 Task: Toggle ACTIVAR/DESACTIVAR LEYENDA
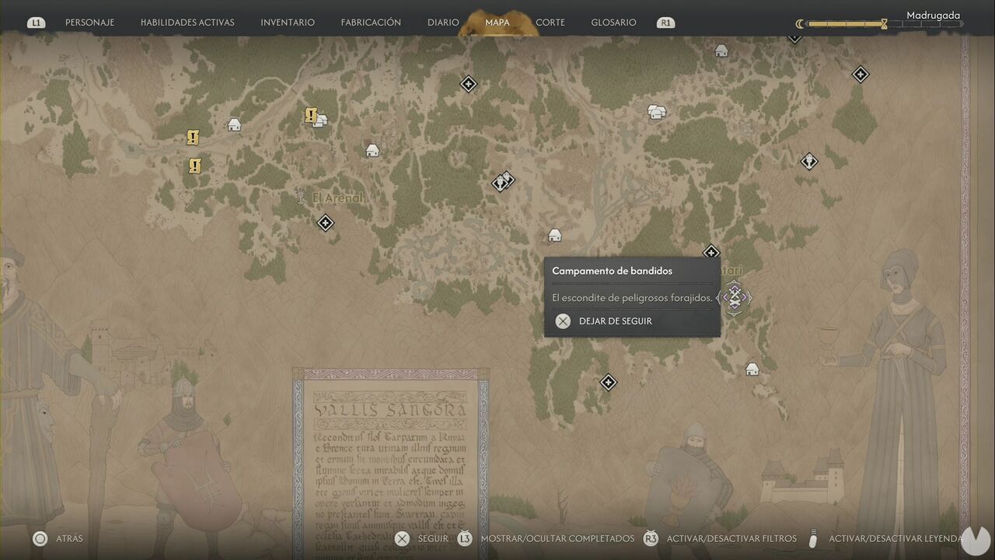(x=885, y=538)
